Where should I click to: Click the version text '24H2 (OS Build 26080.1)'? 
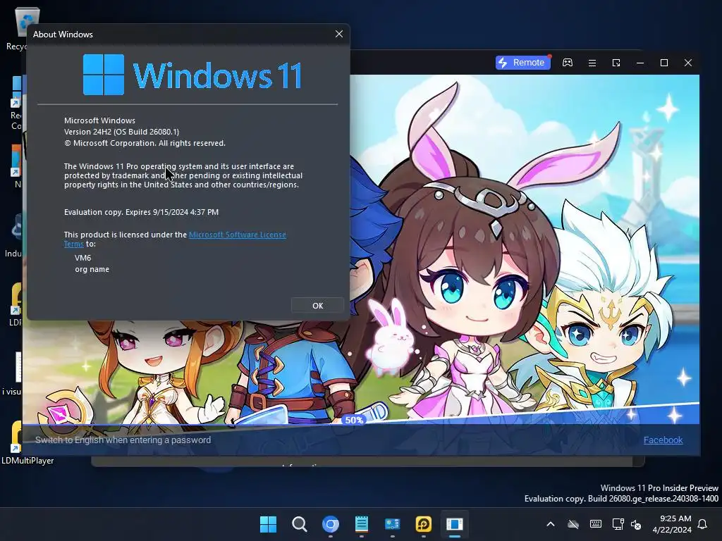[136, 132]
